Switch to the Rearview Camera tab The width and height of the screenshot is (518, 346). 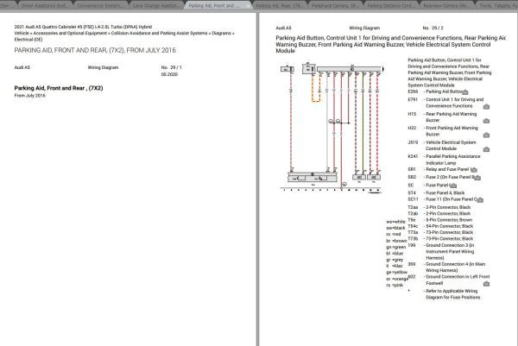coord(446,5)
